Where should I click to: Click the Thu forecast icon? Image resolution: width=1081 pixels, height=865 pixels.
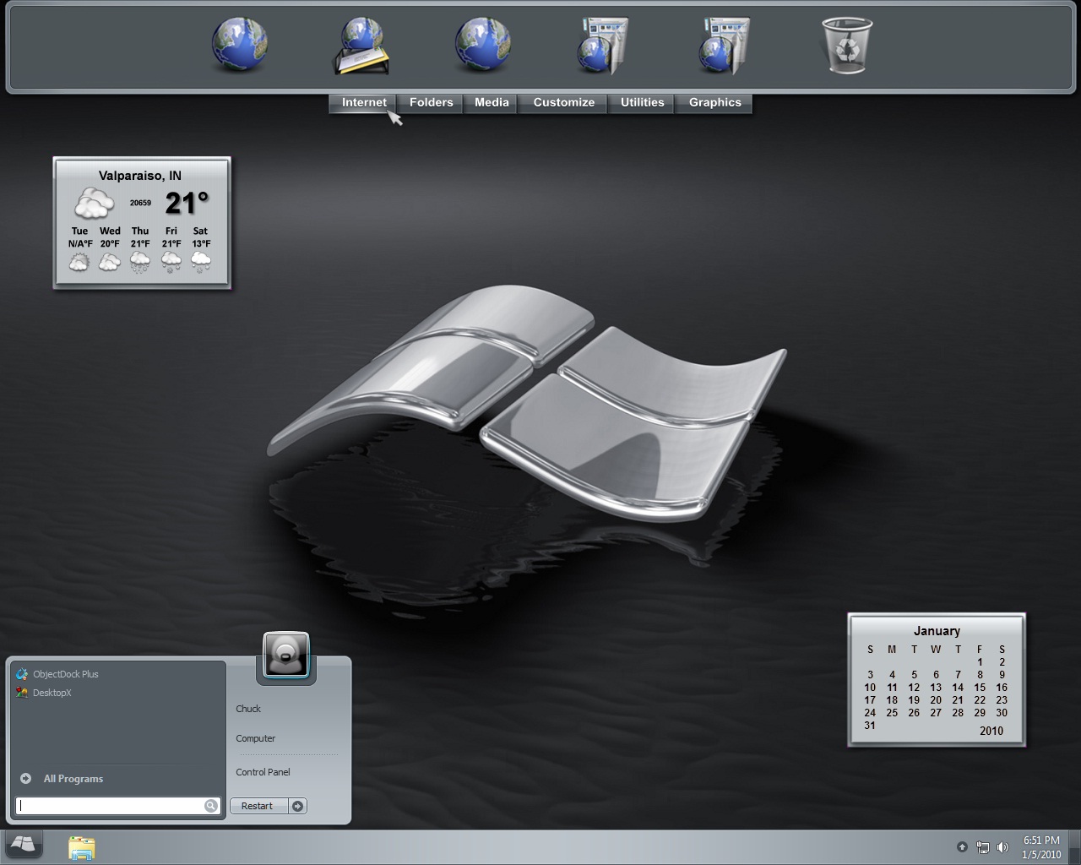tap(140, 263)
